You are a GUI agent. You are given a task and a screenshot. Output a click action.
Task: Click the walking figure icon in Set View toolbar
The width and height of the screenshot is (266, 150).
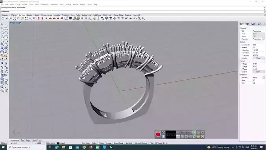pyautogui.click(x=139, y=18)
